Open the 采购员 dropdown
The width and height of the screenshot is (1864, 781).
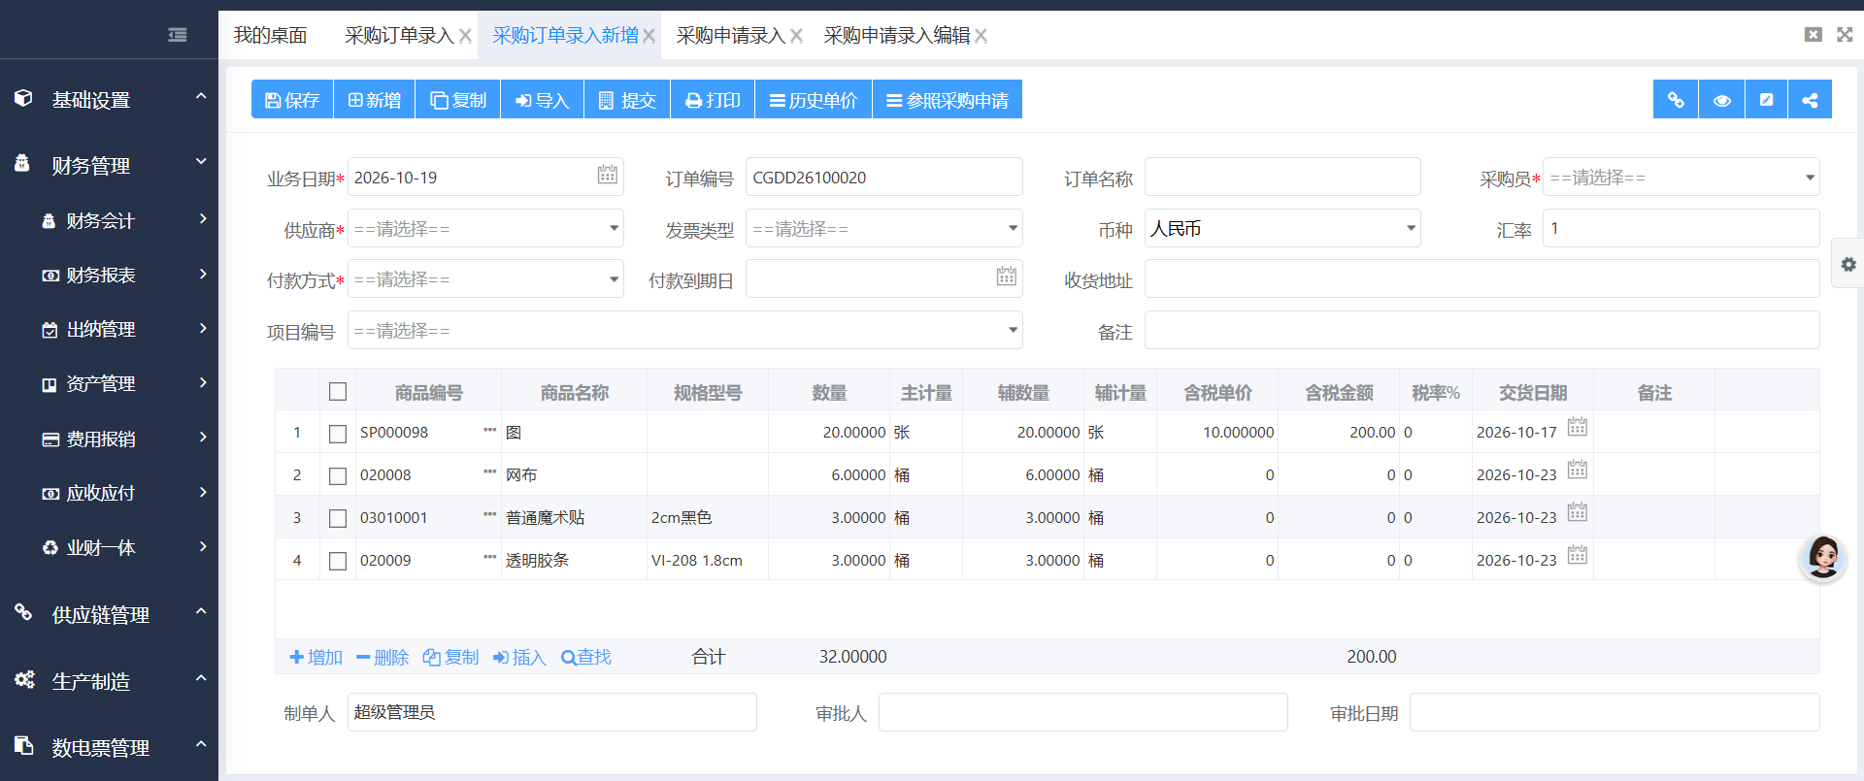pos(1681,178)
